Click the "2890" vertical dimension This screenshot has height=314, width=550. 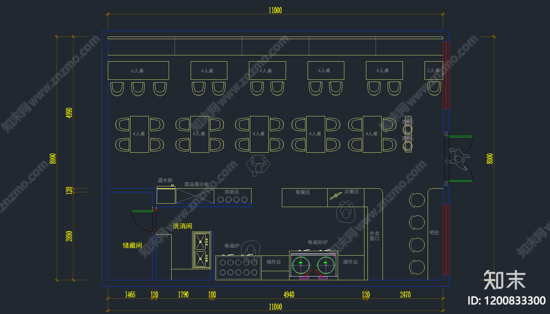click(x=69, y=236)
